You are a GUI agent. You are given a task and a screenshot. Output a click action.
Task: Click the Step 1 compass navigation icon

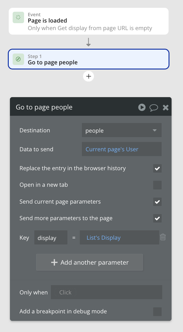(x=18, y=59)
